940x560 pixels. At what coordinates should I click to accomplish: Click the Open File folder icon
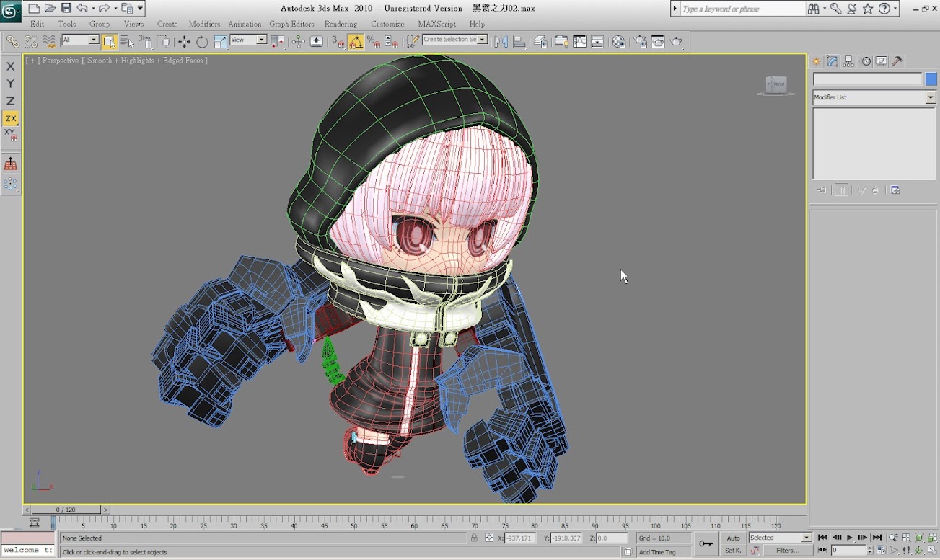[50, 8]
